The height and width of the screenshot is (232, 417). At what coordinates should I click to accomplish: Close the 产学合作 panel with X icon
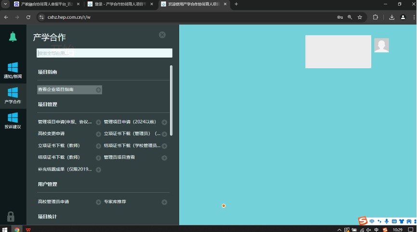162,35
